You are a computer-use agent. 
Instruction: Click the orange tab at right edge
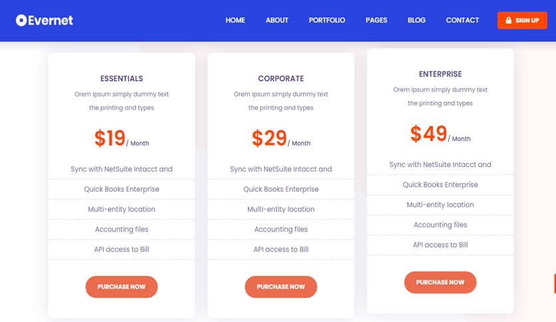point(555,283)
